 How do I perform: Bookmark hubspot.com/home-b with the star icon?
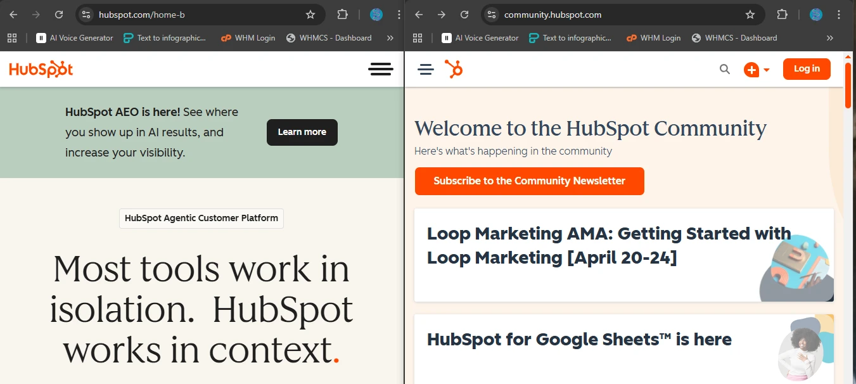point(310,15)
